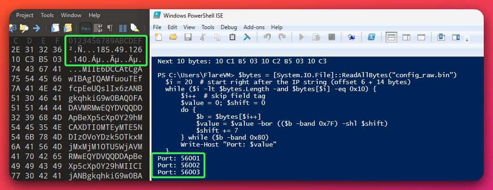The image size is (493, 190).
Task: Click the Paste clipboard icon
Action: coord(232,37)
